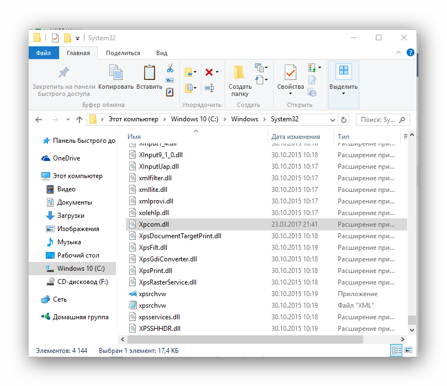This screenshot has height=386, width=447.
Task: Open Move to dropdown arrow
Action: point(195,72)
